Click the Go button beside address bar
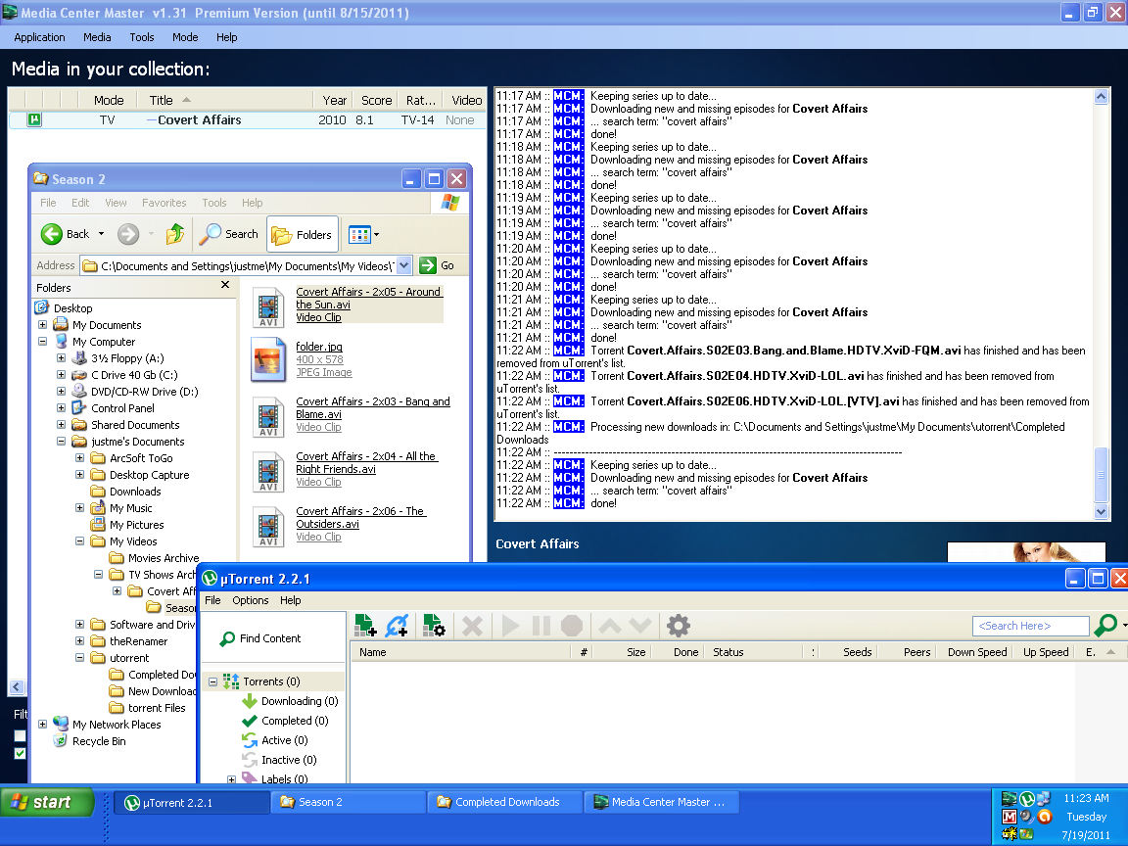 [x=438, y=265]
